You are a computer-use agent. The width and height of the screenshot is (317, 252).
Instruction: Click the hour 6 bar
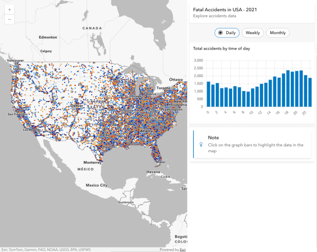pyautogui.click(x=235, y=96)
